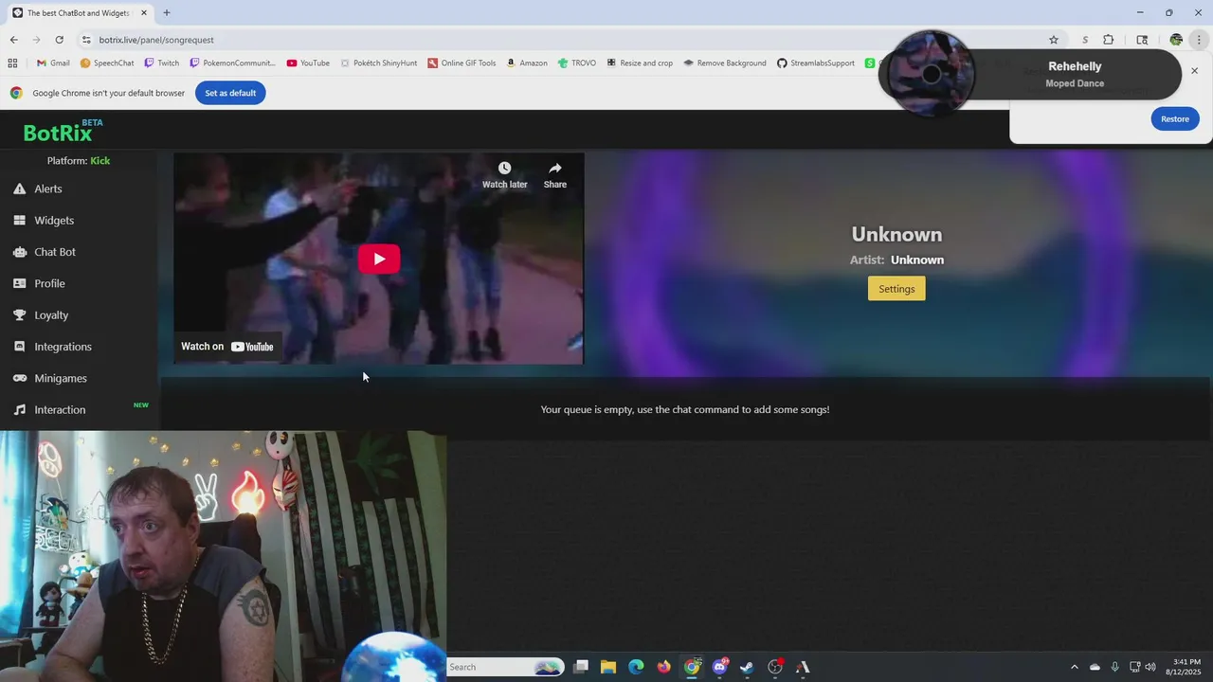Viewport: 1213px width, 682px height.
Task: Open Firefox from taskbar
Action: [664, 667]
